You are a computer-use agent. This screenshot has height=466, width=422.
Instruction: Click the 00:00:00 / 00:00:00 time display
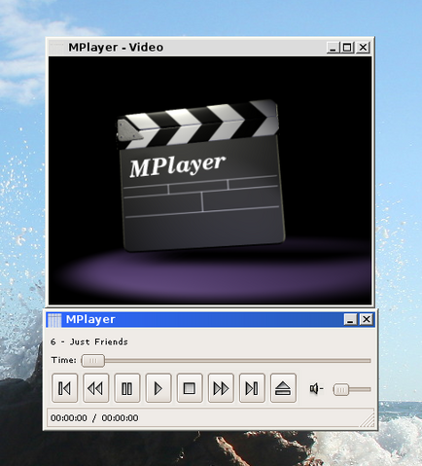coord(94,418)
